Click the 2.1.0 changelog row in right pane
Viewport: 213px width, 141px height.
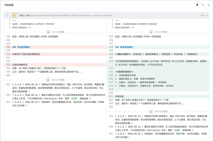click(x=161, y=129)
